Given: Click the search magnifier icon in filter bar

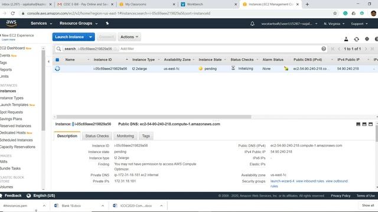Looking at the screenshot, I should tap(58, 49).
